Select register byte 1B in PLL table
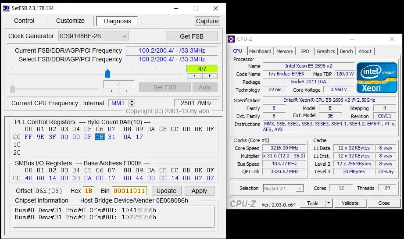This screenshot has width=404, height=239. click(x=100, y=137)
